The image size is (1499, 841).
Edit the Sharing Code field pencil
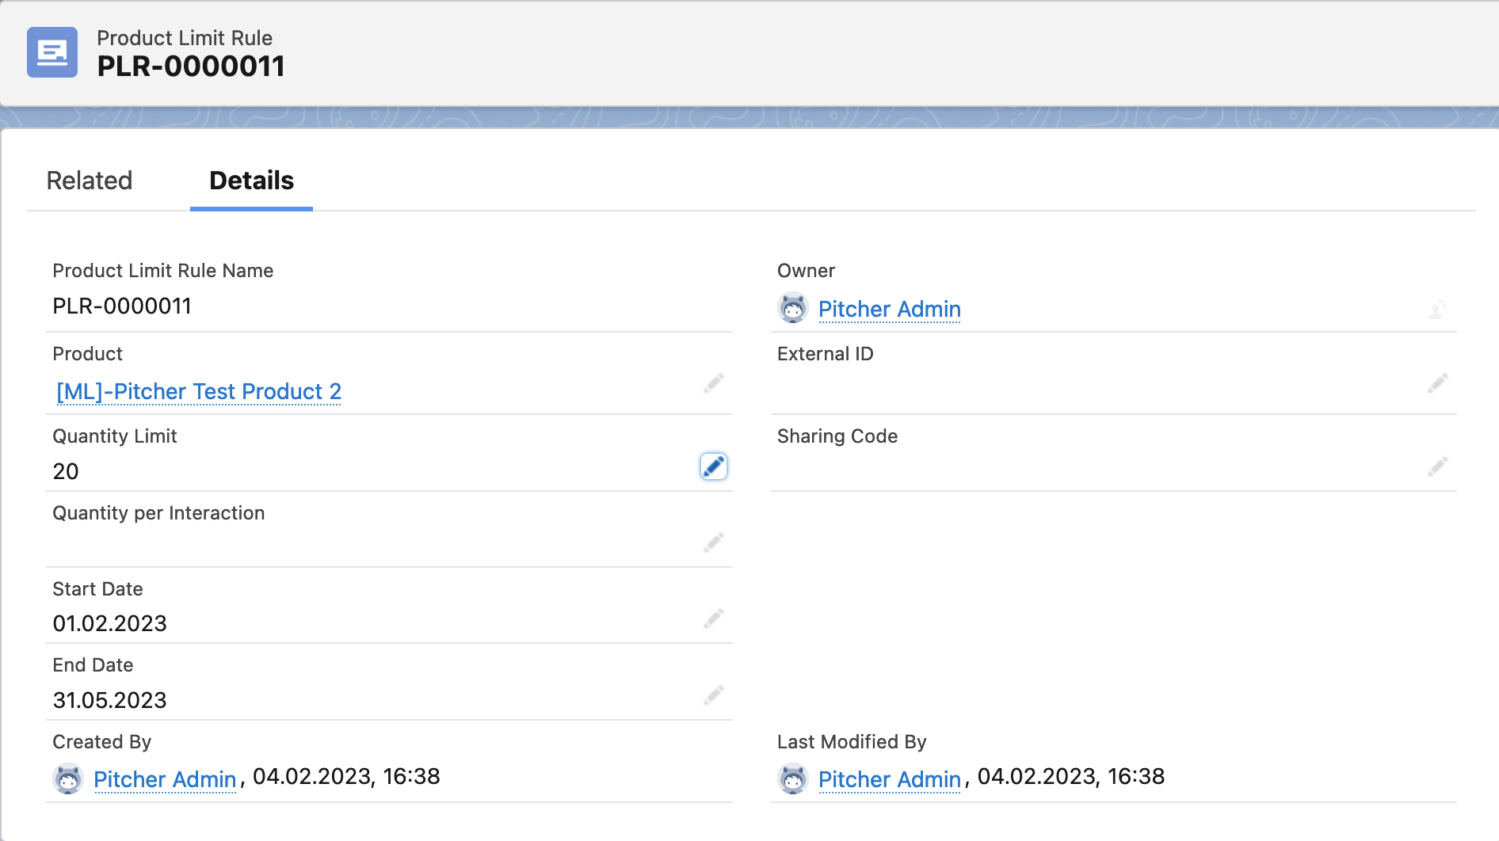coord(1437,466)
